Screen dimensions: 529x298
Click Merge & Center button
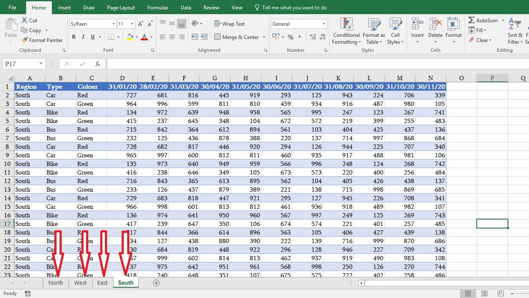pos(236,37)
